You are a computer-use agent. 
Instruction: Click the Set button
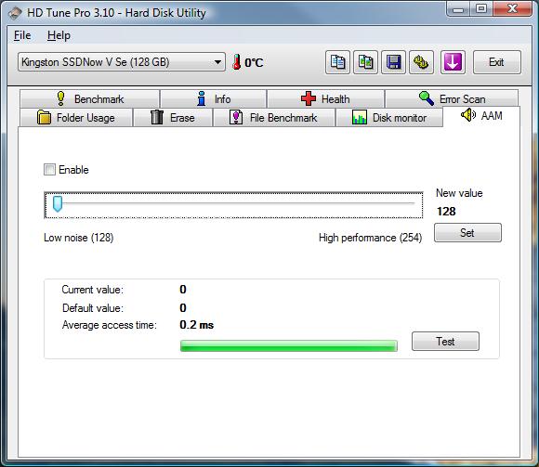(x=467, y=233)
